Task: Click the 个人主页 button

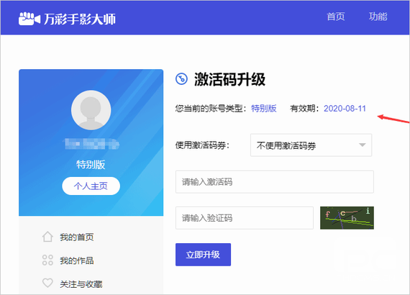Action: (x=91, y=186)
